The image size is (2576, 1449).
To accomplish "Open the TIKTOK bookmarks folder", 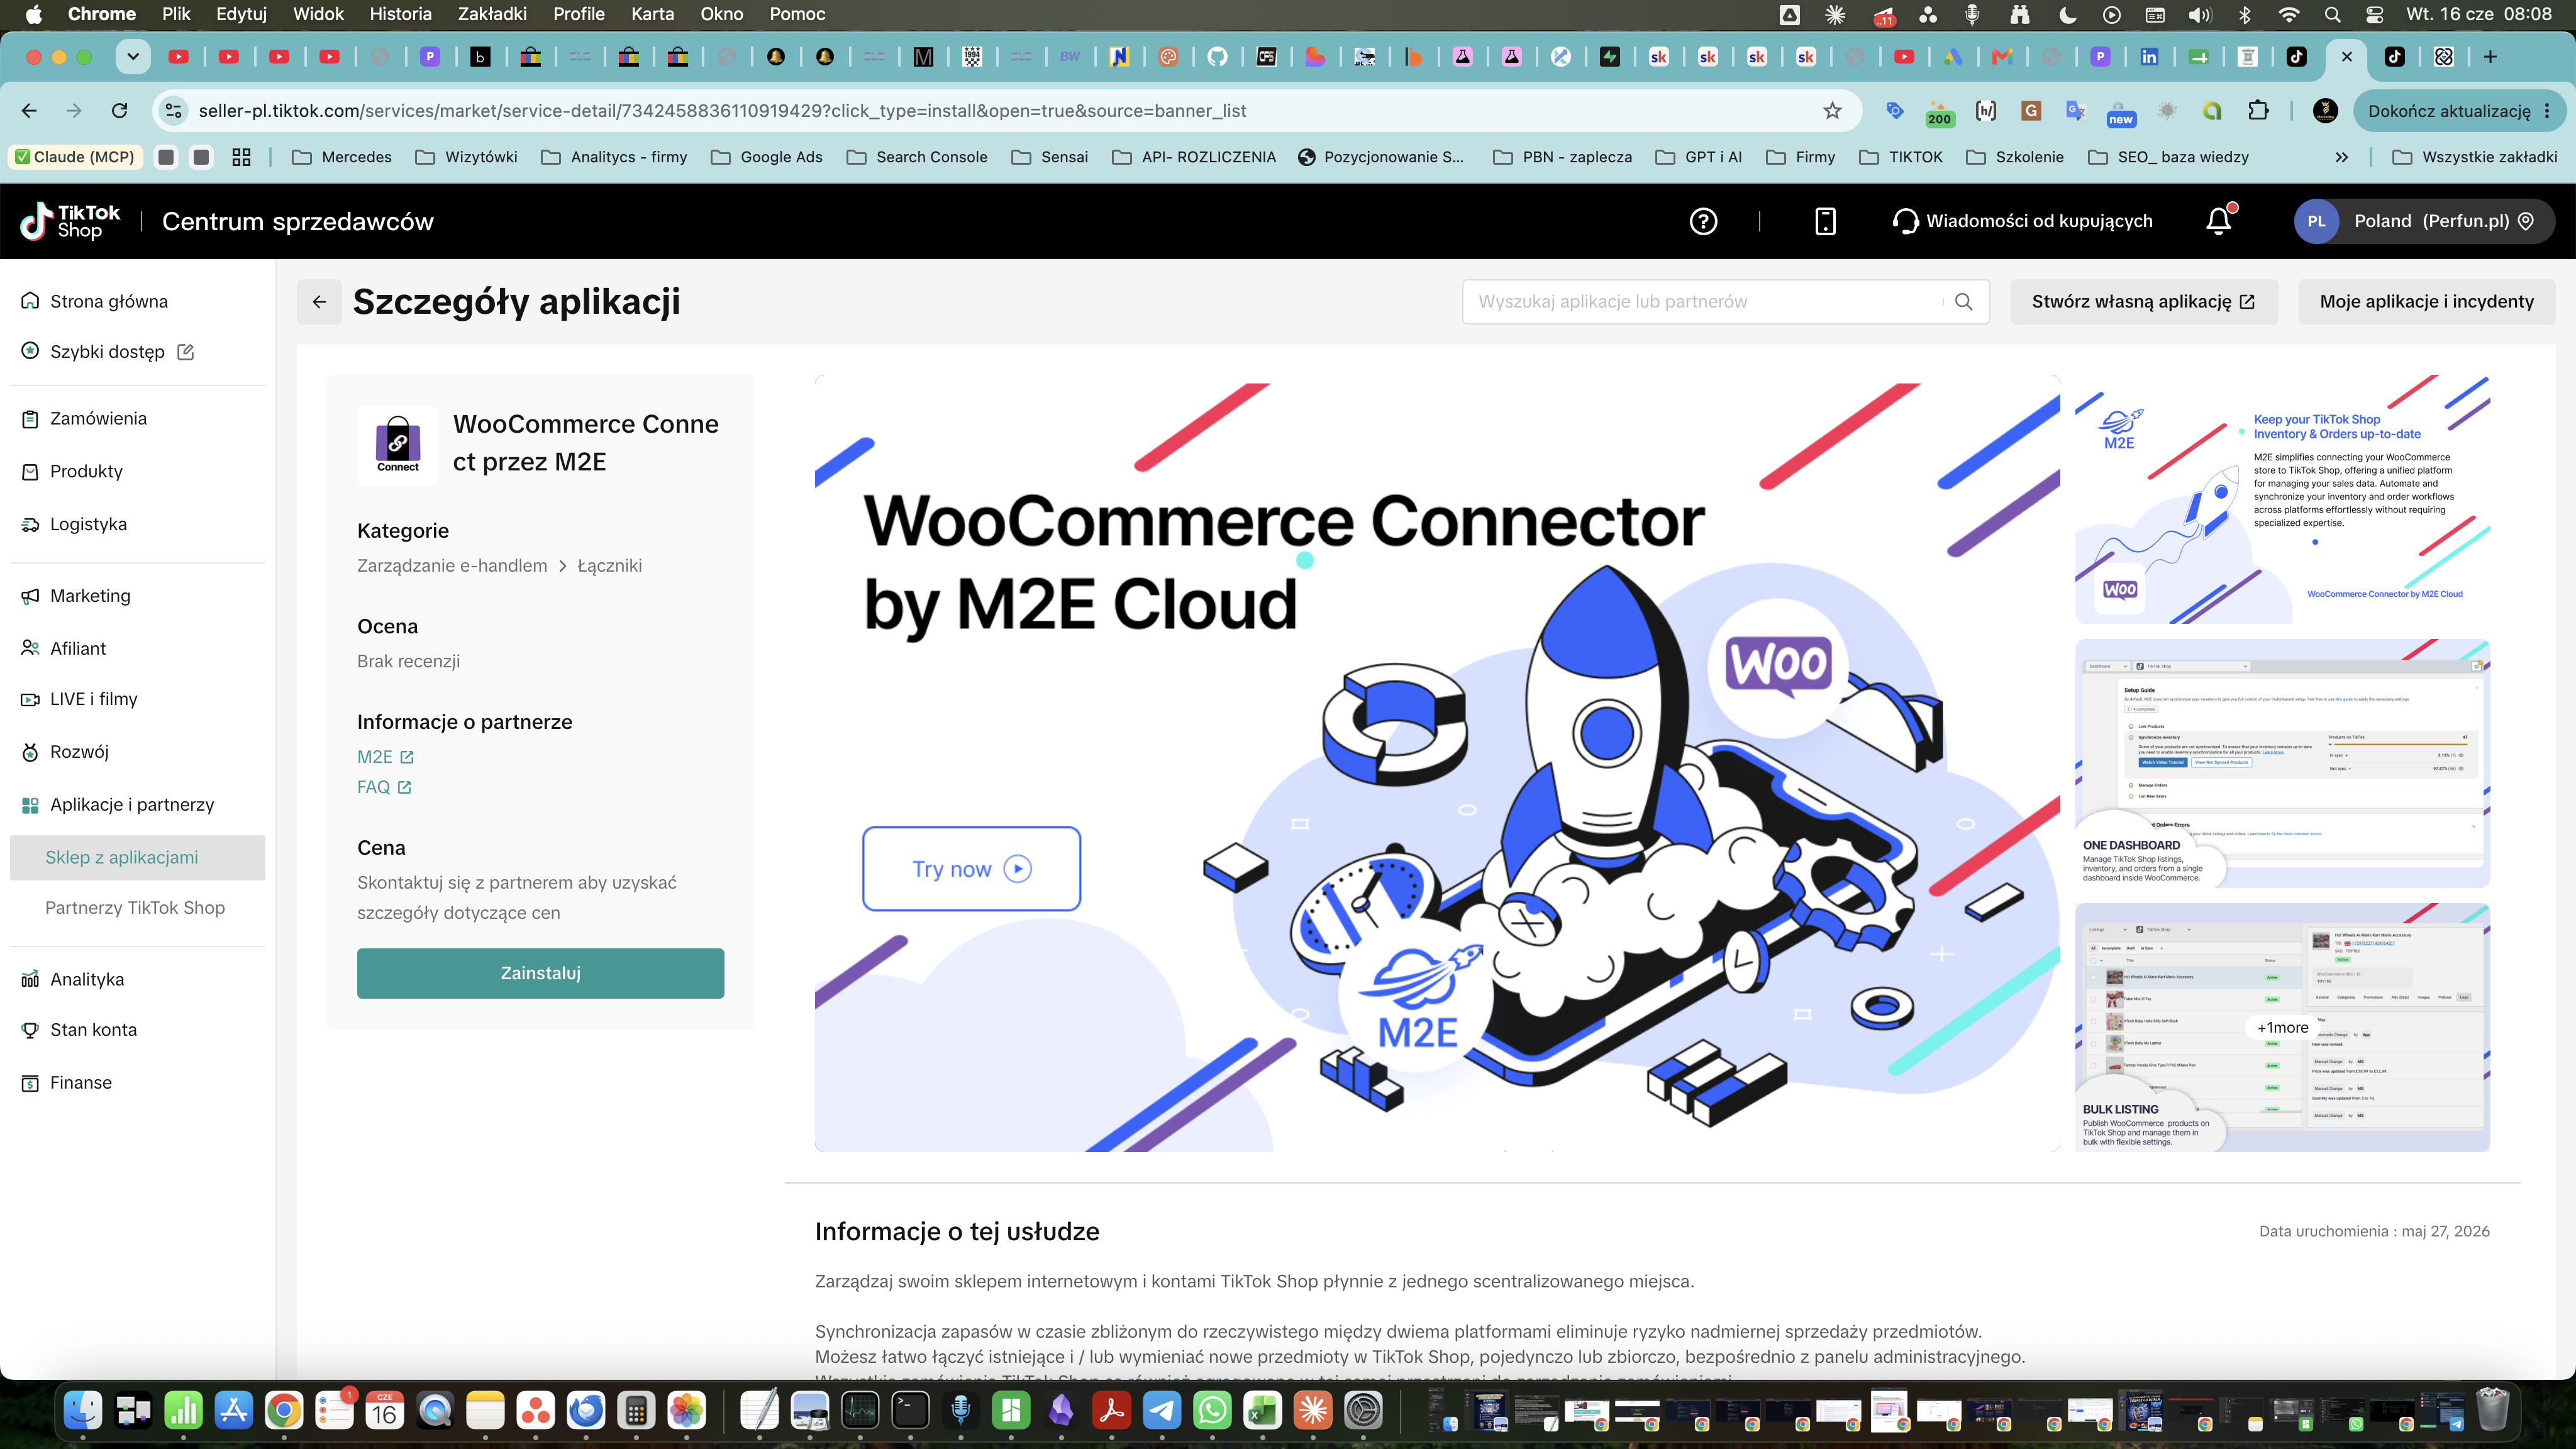I will point(1900,157).
